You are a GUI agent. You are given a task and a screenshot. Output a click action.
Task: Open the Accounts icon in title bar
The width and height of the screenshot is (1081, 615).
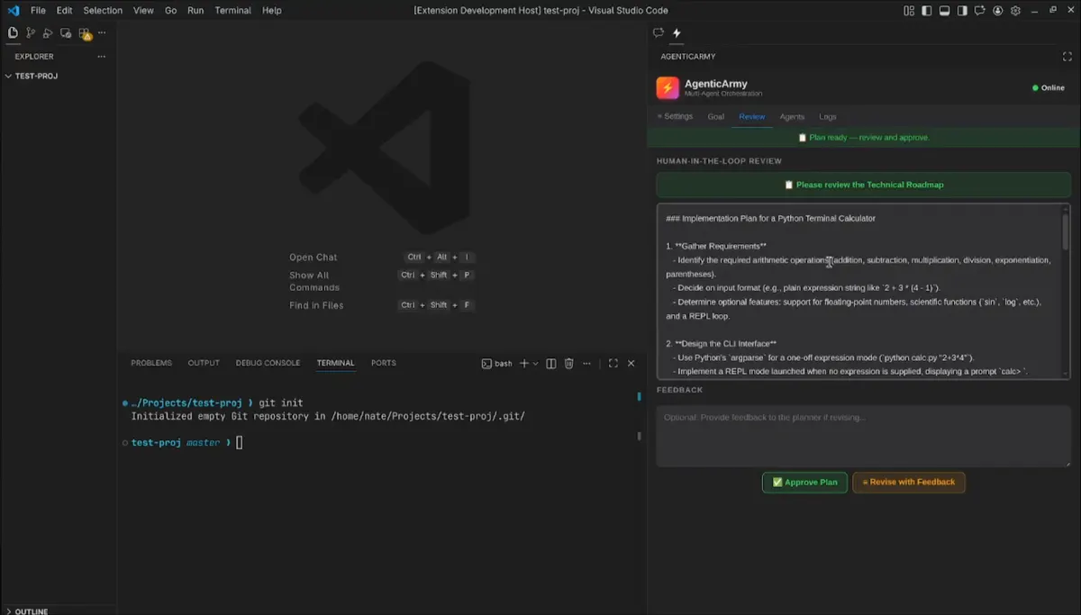998,11
